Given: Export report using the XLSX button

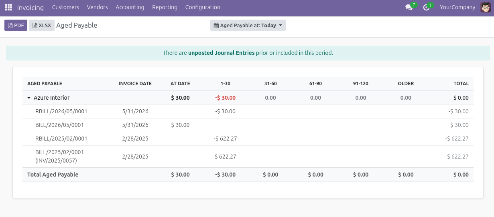Looking at the screenshot, I should point(42,25).
